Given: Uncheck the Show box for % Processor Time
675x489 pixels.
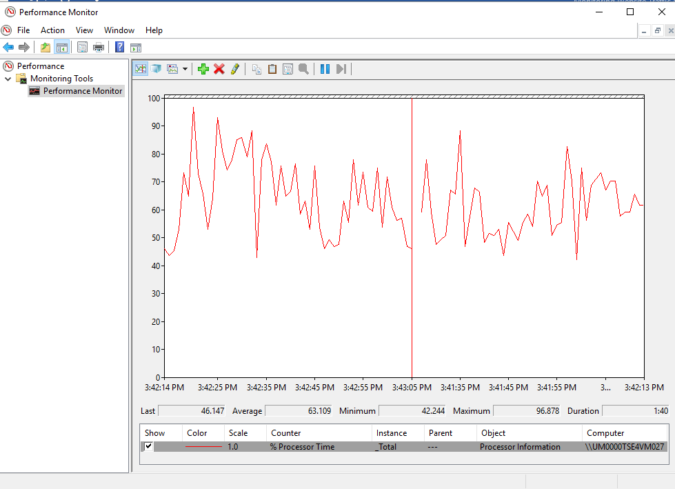Looking at the screenshot, I should [x=148, y=446].
